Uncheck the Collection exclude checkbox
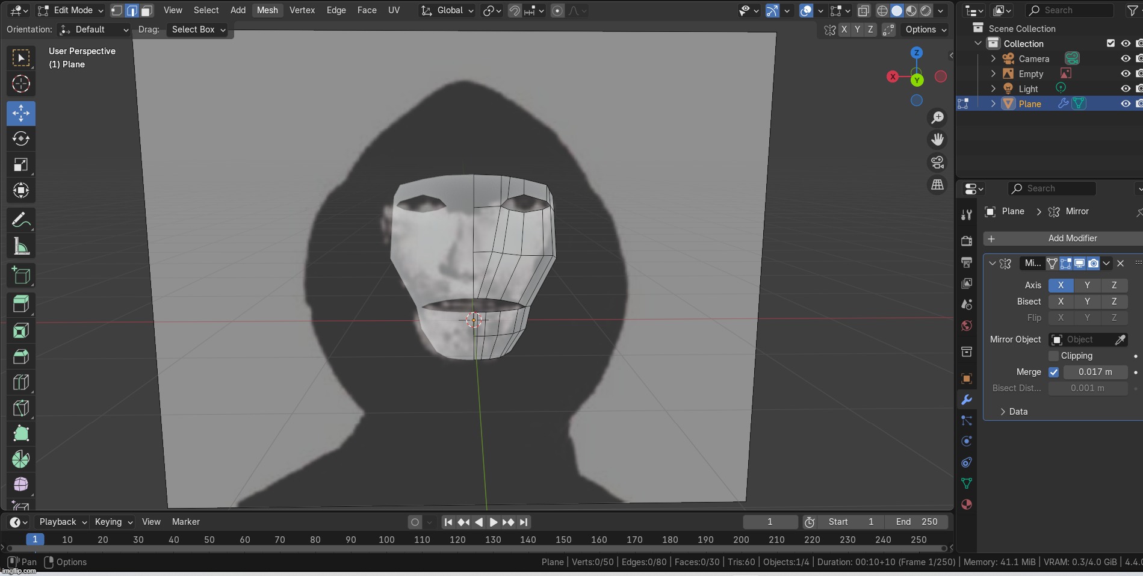 [x=1110, y=43]
